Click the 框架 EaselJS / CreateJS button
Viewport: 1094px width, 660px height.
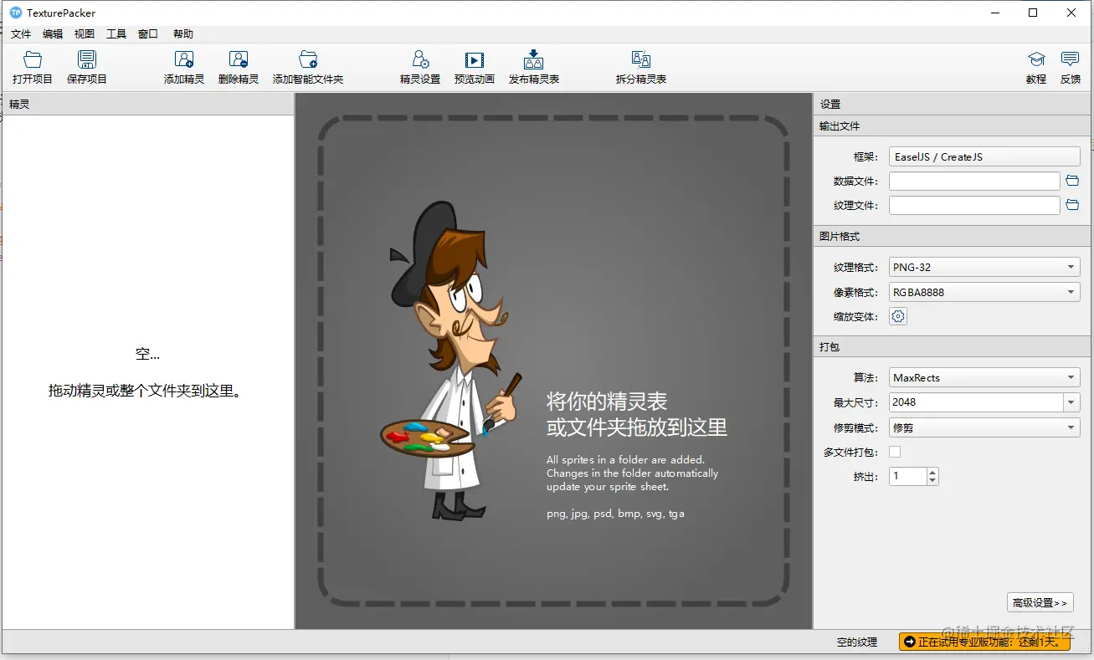pyautogui.click(x=984, y=156)
